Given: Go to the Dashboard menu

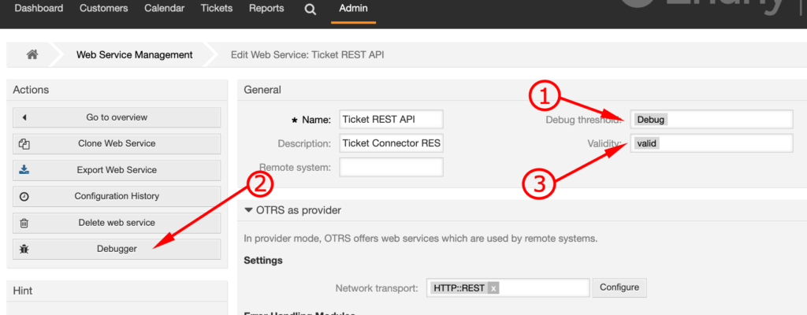Looking at the screenshot, I should [x=39, y=8].
